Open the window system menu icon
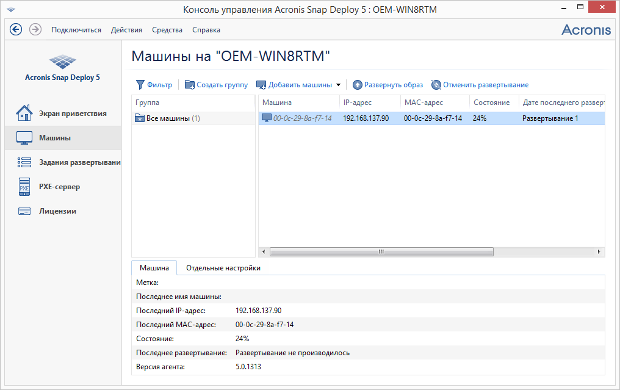 pos(10,9)
